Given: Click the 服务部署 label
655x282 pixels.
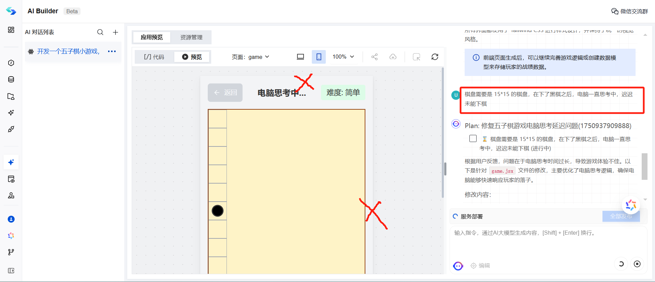Looking at the screenshot, I should (x=471, y=217).
